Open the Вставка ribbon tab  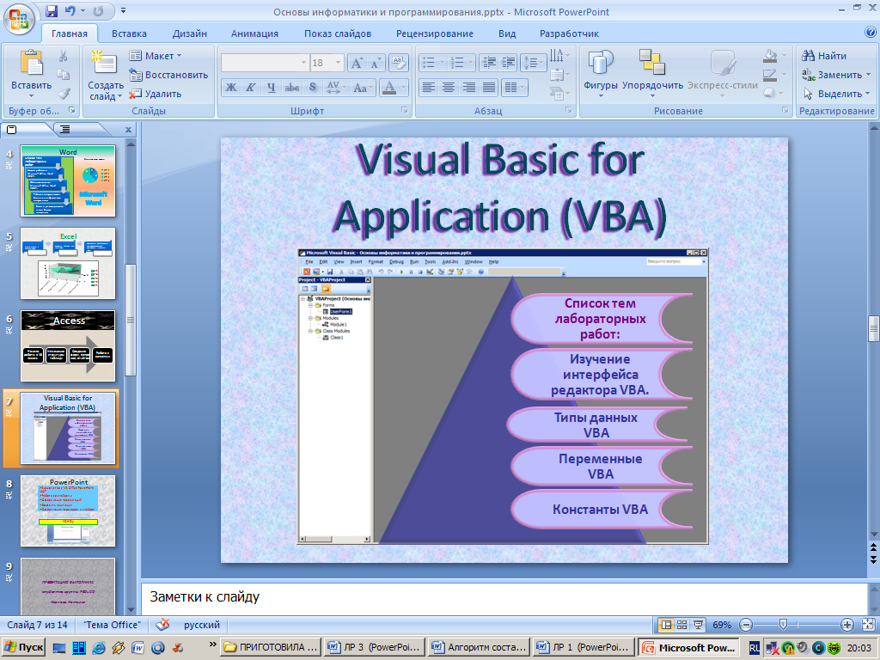129,34
